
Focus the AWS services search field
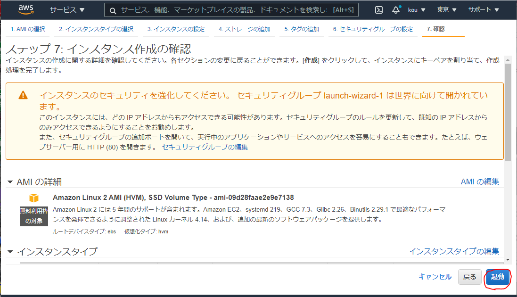[x=231, y=10]
